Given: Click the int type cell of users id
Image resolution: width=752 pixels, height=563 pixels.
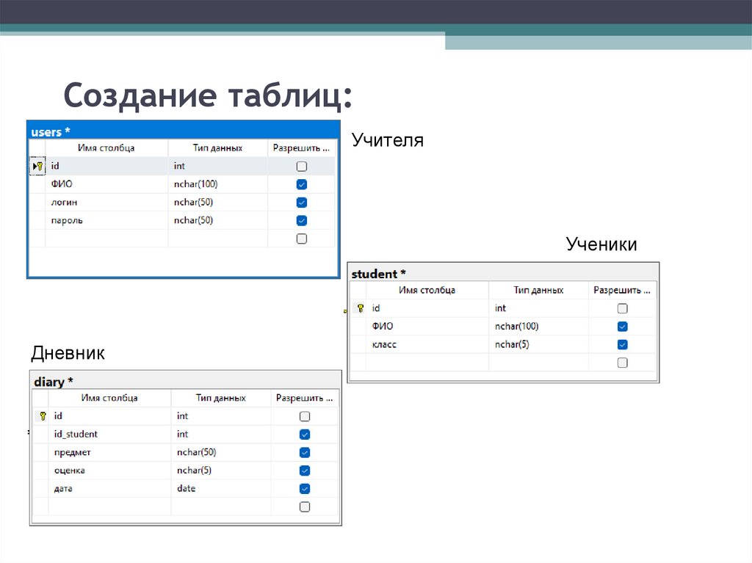Looking at the screenshot, I should (x=217, y=166).
